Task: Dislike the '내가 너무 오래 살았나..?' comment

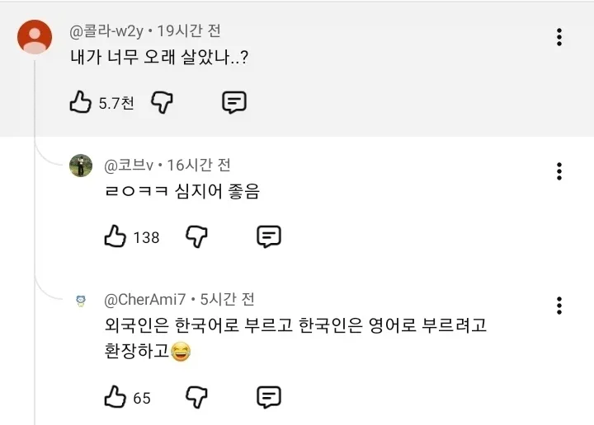Action: point(163,102)
